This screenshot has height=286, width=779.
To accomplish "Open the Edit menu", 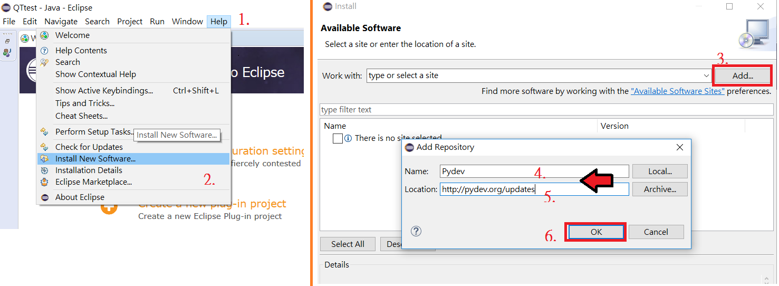I will coord(30,22).
